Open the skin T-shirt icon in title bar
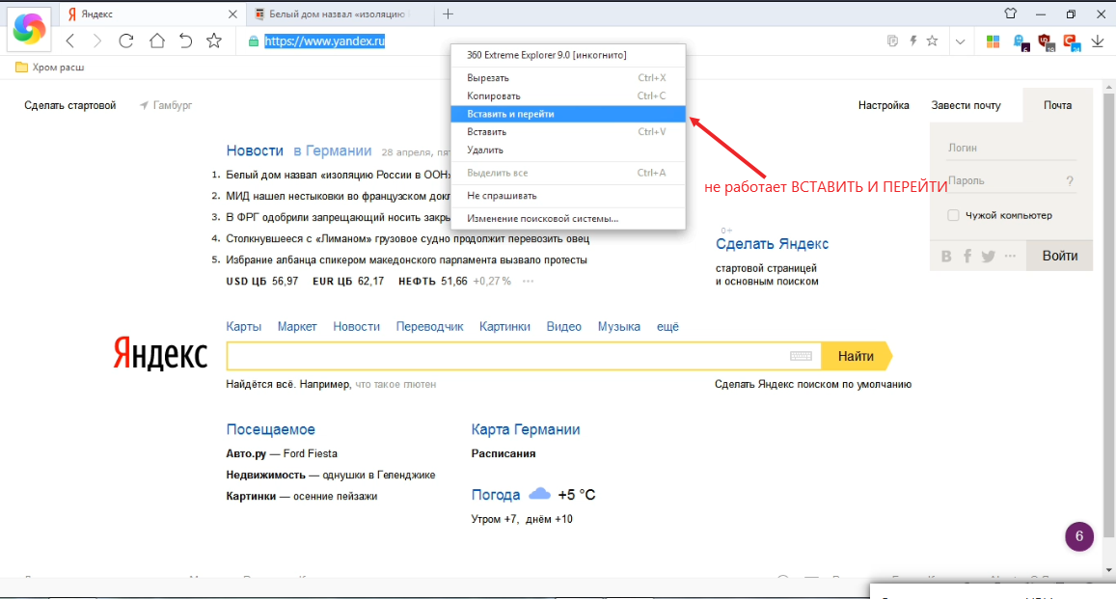 coord(1010,14)
